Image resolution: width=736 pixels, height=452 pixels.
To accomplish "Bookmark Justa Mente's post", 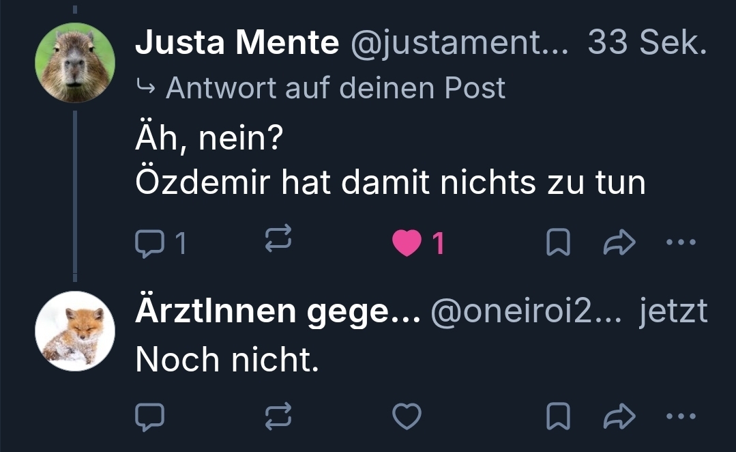I will tap(558, 242).
